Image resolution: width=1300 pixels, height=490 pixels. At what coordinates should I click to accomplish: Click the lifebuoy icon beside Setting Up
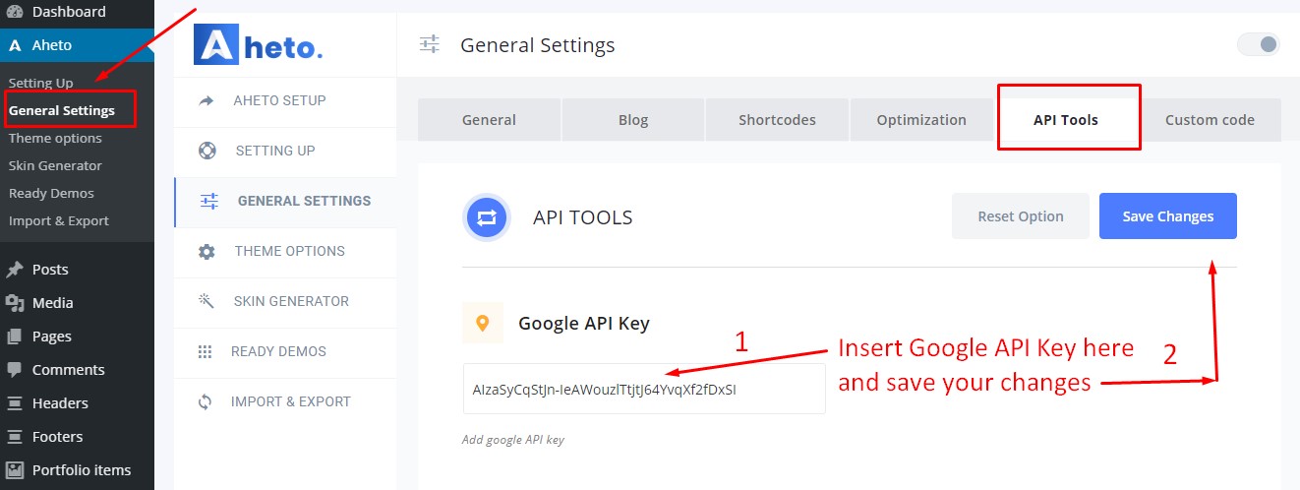click(x=207, y=151)
